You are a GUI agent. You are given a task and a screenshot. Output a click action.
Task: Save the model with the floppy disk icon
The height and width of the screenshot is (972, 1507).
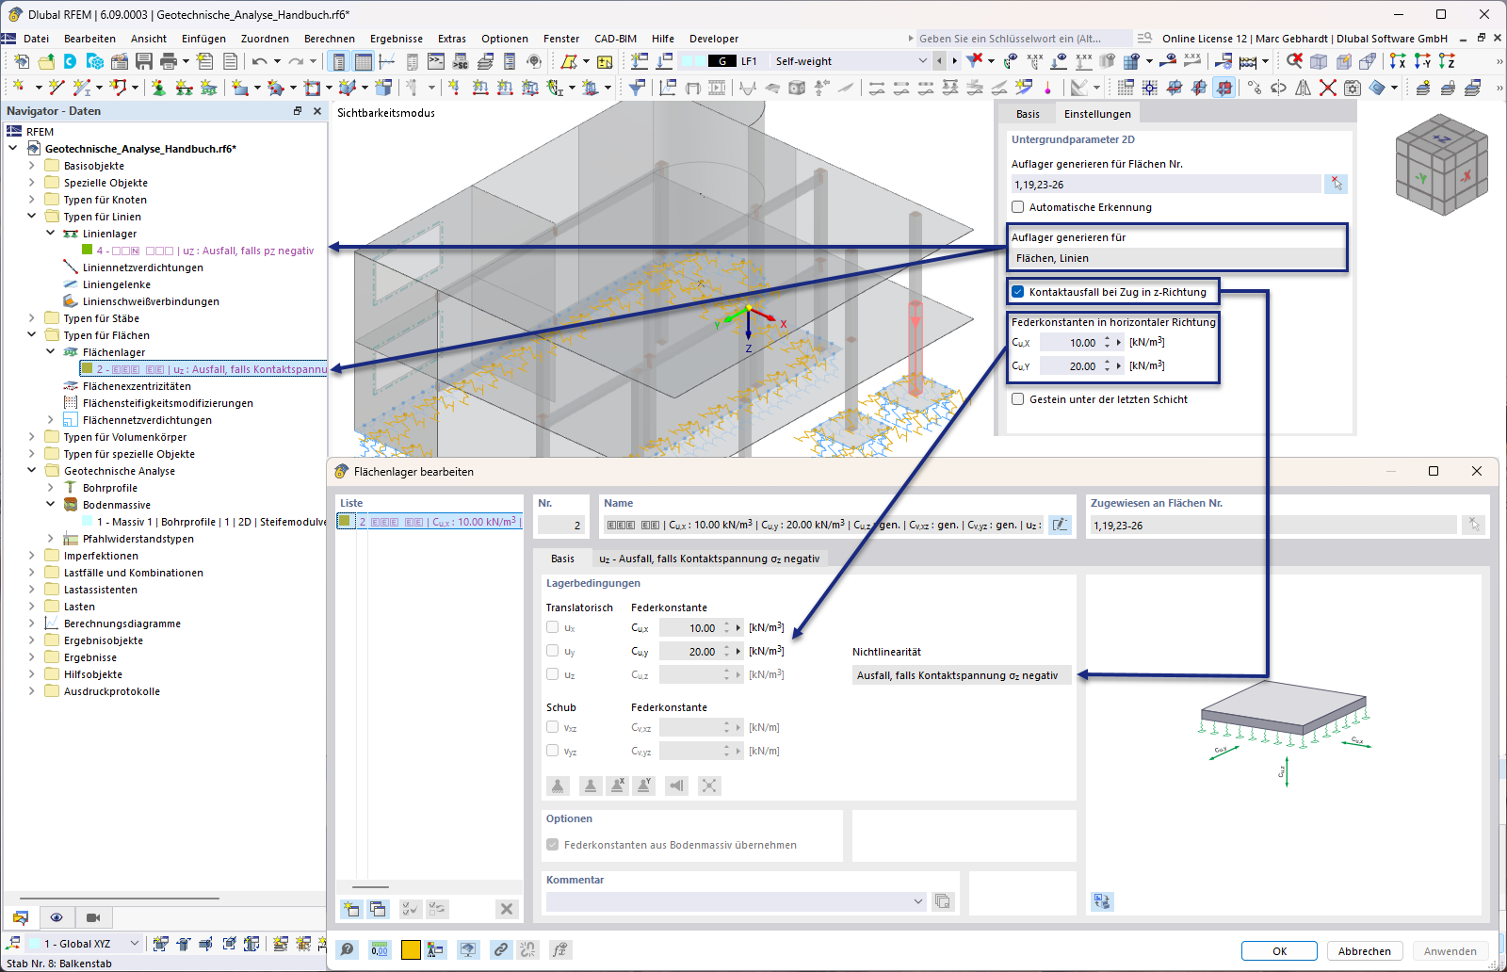pos(144,61)
